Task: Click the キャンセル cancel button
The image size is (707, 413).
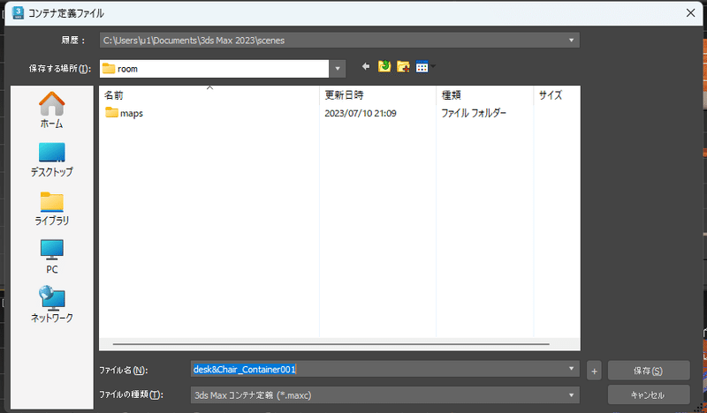Action: [x=649, y=395]
